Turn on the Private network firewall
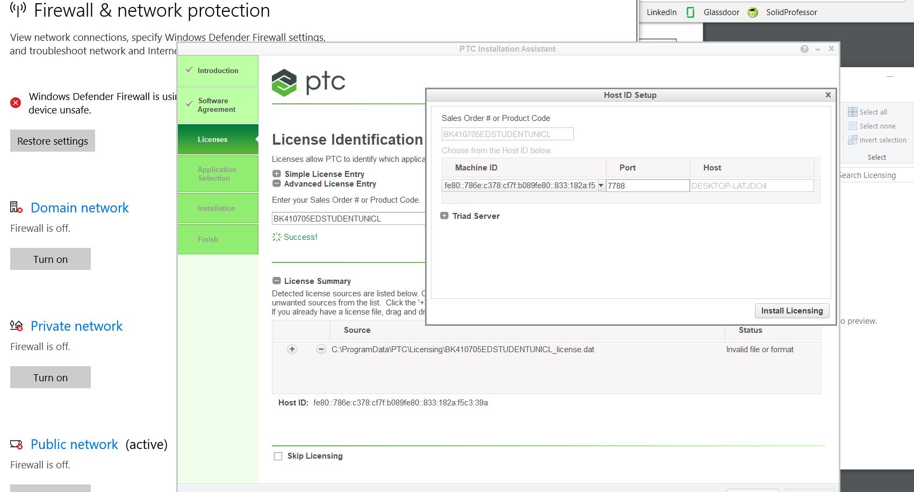The image size is (914, 492). tap(51, 377)
